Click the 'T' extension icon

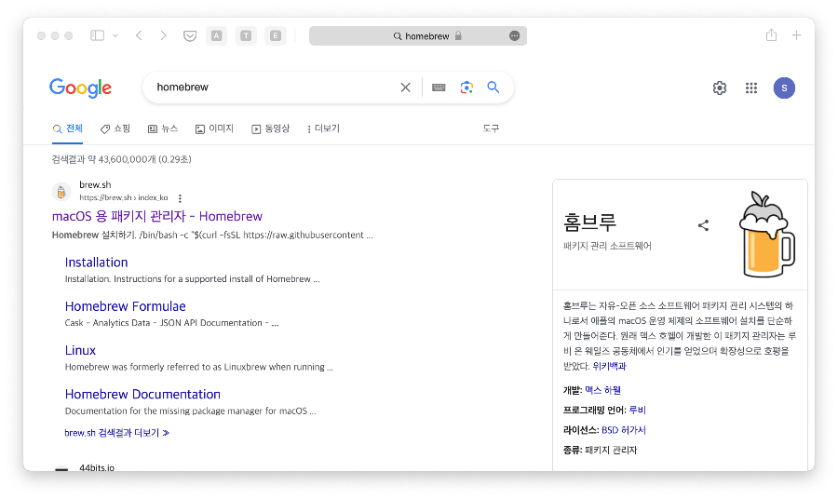pos(246,35)
